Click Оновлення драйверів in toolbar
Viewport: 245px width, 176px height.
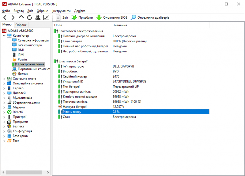pos(150,17)
